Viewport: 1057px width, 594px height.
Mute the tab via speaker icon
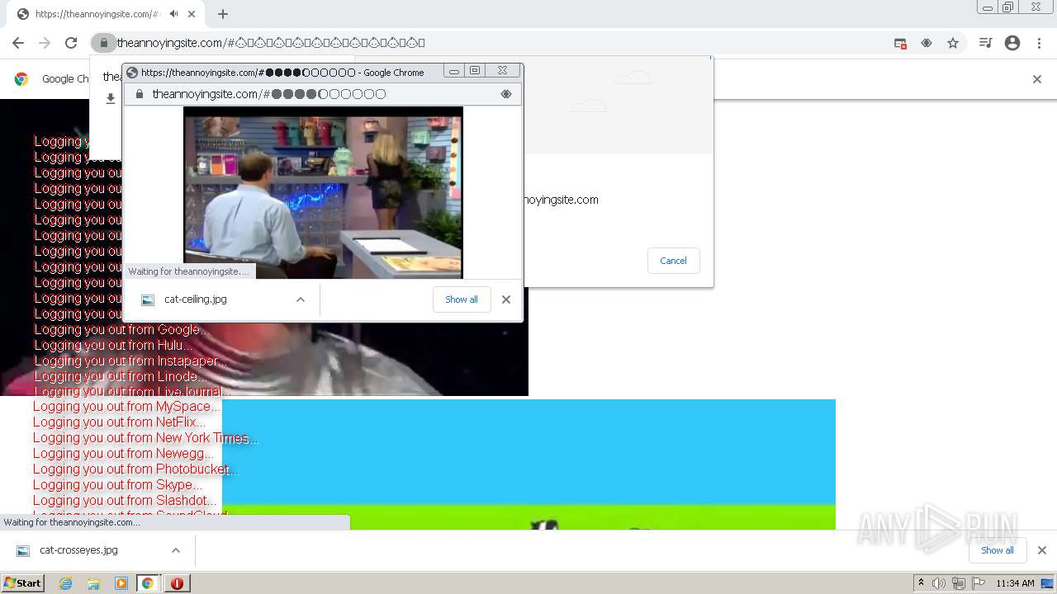[173, 14]
